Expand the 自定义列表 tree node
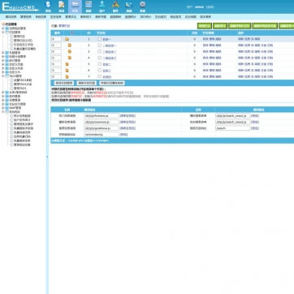This screenshot has height=294, width=294. [x=3, y=68]
